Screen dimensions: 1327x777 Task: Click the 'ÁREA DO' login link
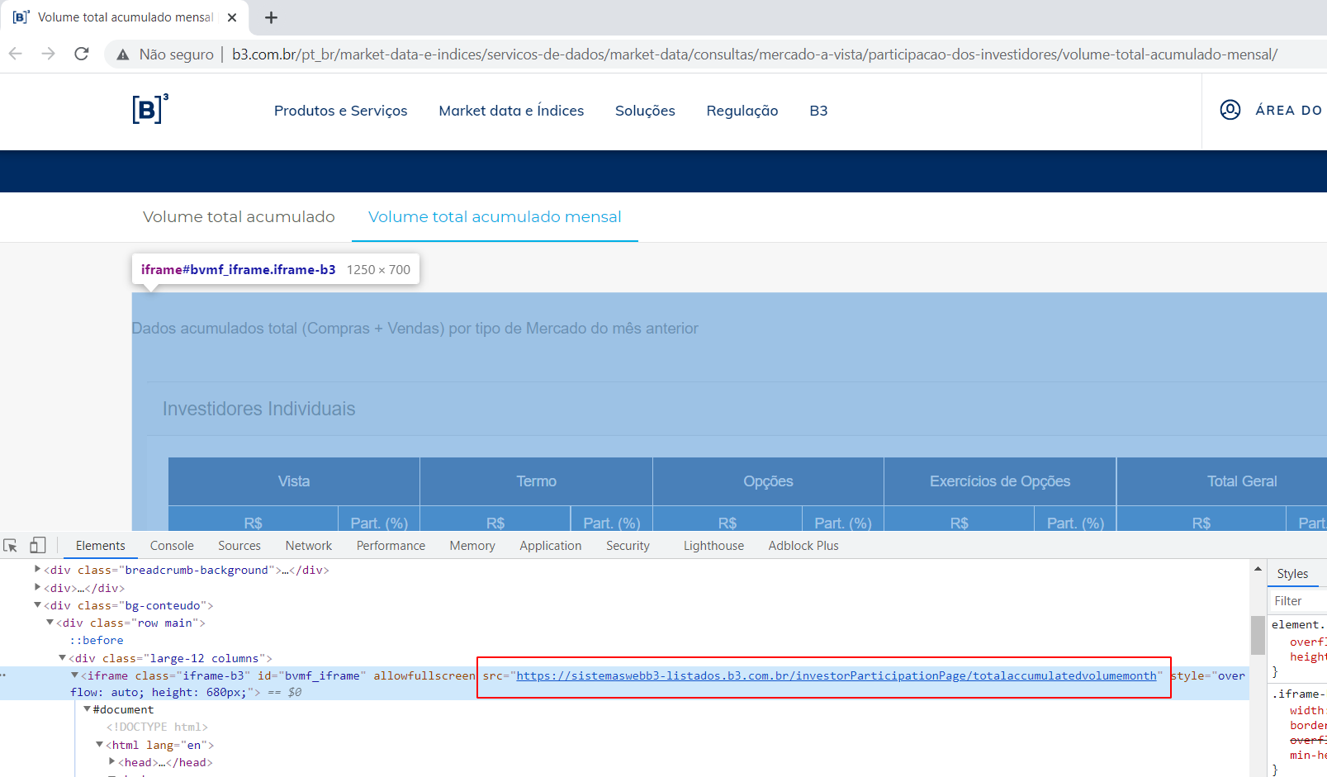tap(1289, 110)
